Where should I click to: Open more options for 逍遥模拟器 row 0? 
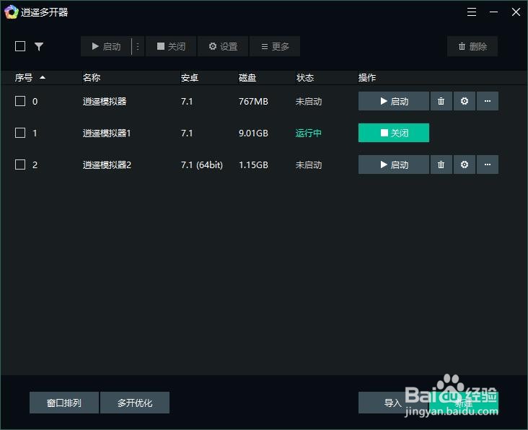[488, 101]
